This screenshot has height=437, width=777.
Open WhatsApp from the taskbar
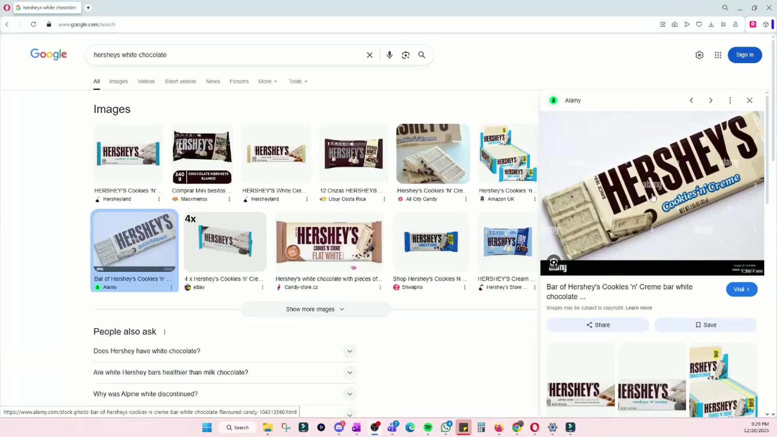coord(446,428)
